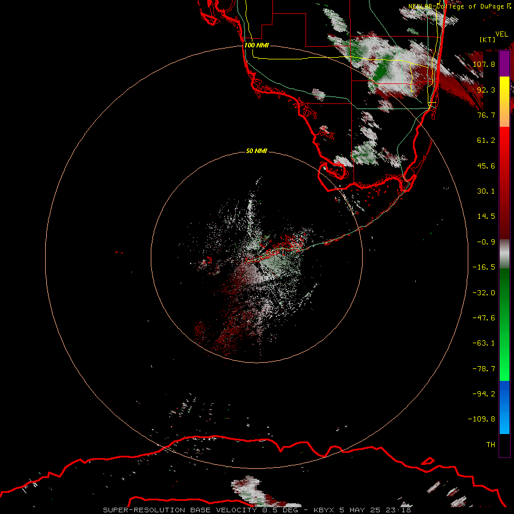
Task: Click the black TH segment of the color bar
Action: coord(504,445)
